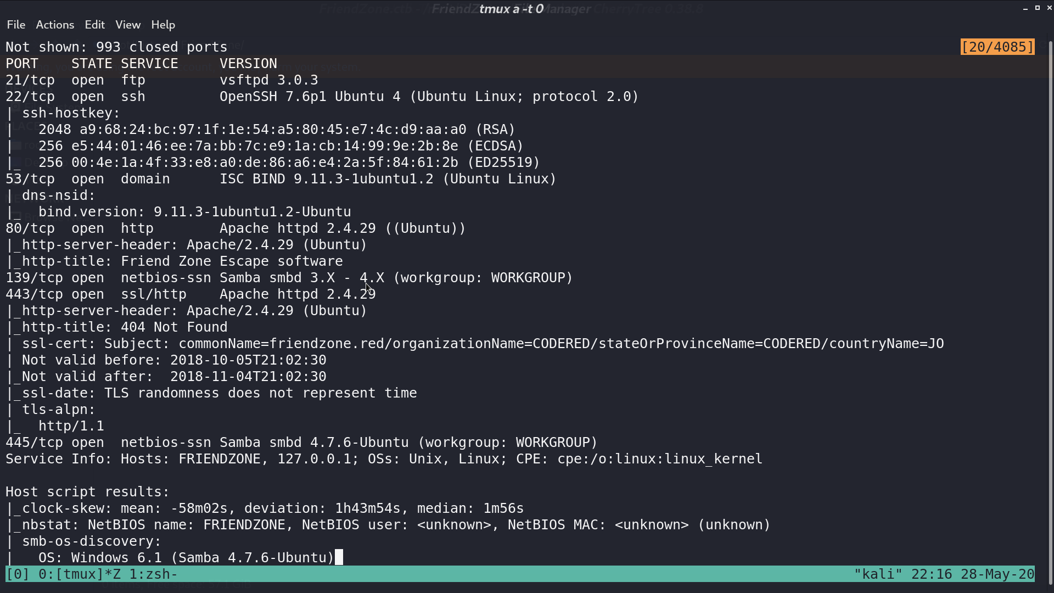Click the friendzone.red commonName text

[327, 344]
